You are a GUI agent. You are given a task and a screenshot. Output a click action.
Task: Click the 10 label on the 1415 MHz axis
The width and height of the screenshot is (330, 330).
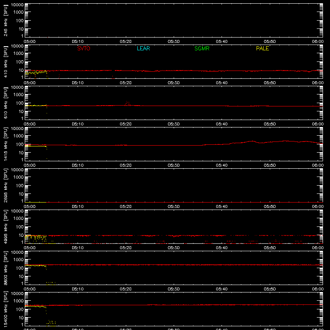(x=21, y=153)
